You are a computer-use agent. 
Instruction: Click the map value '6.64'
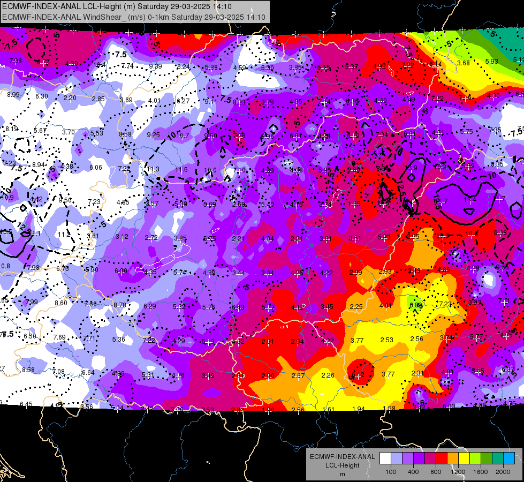click(88, 372)
